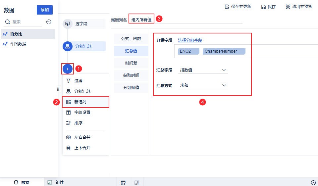
Task: Open the more options ellipsis icon beside search
Action: (x=49, y=22)
